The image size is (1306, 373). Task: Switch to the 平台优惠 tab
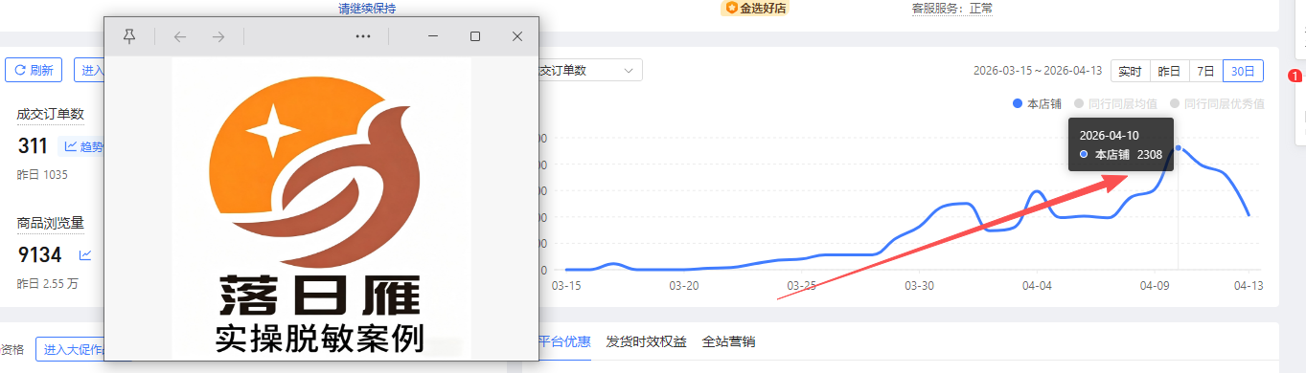[x=565, y=341]
